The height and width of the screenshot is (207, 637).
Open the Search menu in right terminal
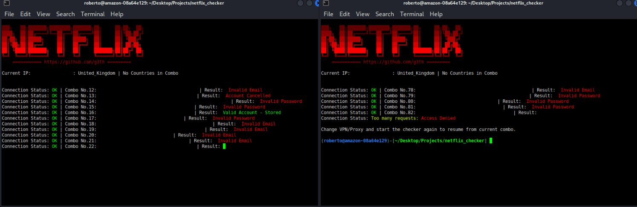(385, 14)
